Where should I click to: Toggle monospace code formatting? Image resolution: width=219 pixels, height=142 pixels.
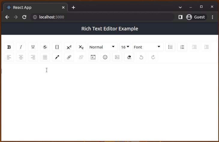[x=57, y=47]
